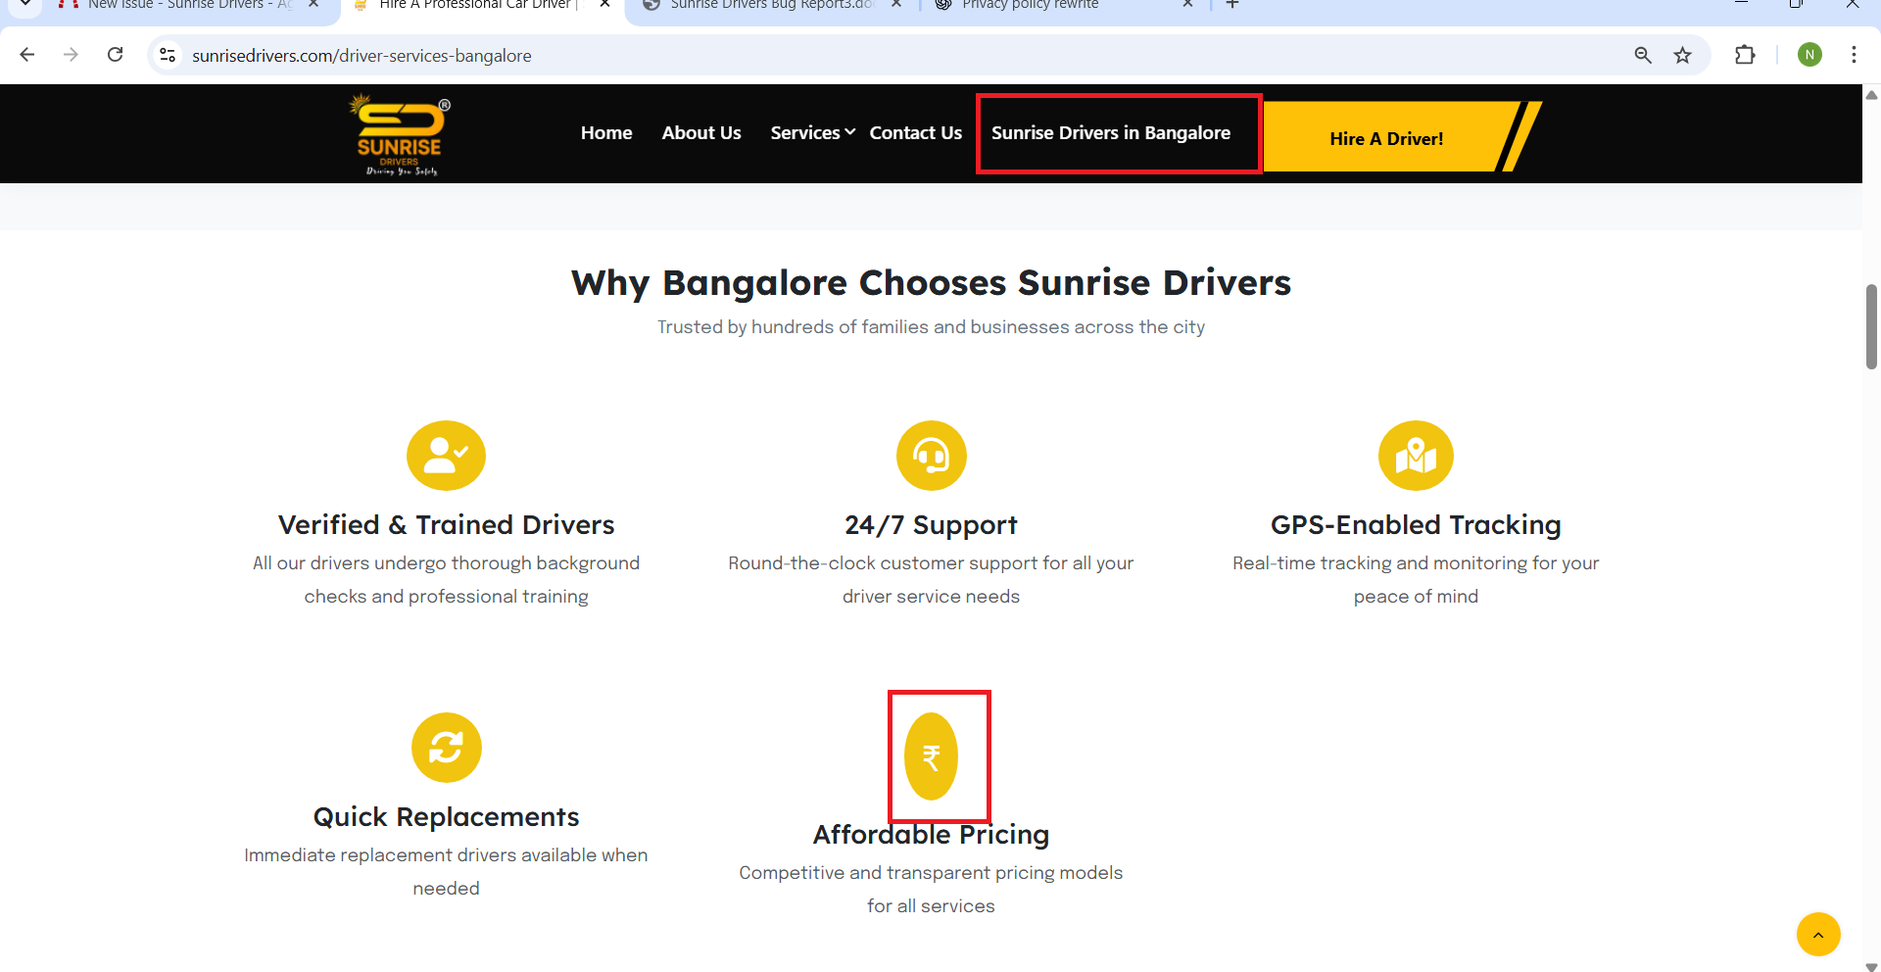Open the About Us page
Viewport: 1881px width, 972px height.
(701, 133)
